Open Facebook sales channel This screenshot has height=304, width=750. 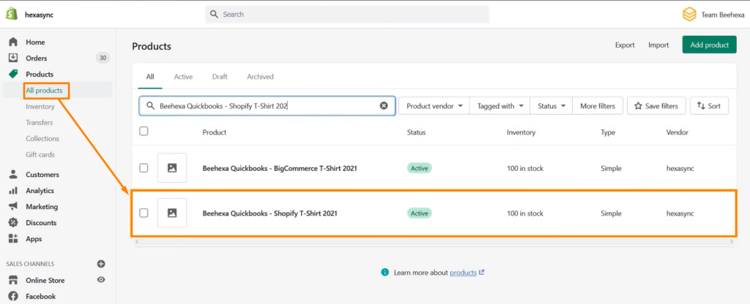tap(41, 297)
